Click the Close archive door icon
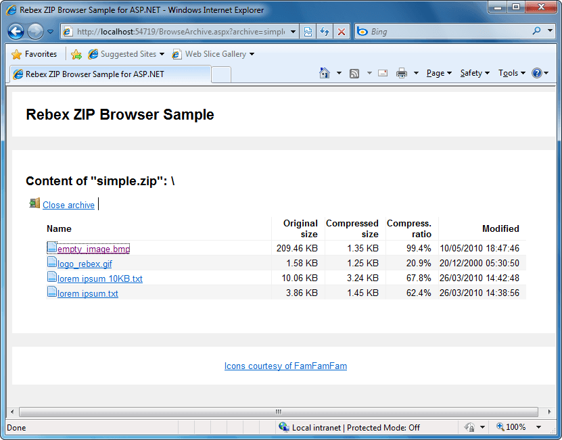The width and height of the screenshot is (562, 440). coord(34,203)
